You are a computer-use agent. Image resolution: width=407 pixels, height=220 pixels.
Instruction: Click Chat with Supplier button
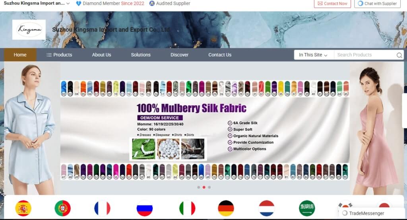pyautogui.click(x=378, y=4)
